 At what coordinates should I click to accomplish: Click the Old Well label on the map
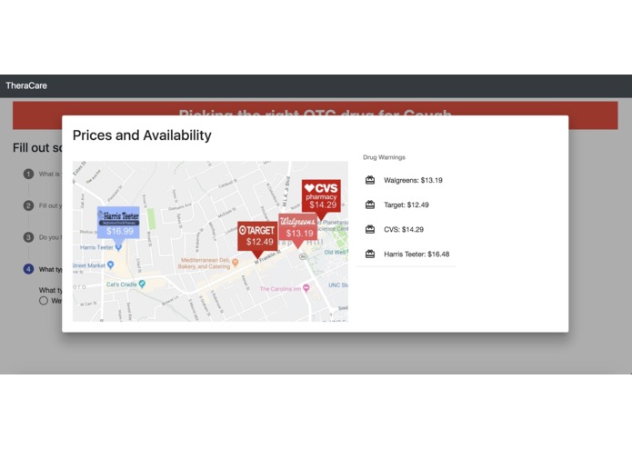click(x=335, y=252)
